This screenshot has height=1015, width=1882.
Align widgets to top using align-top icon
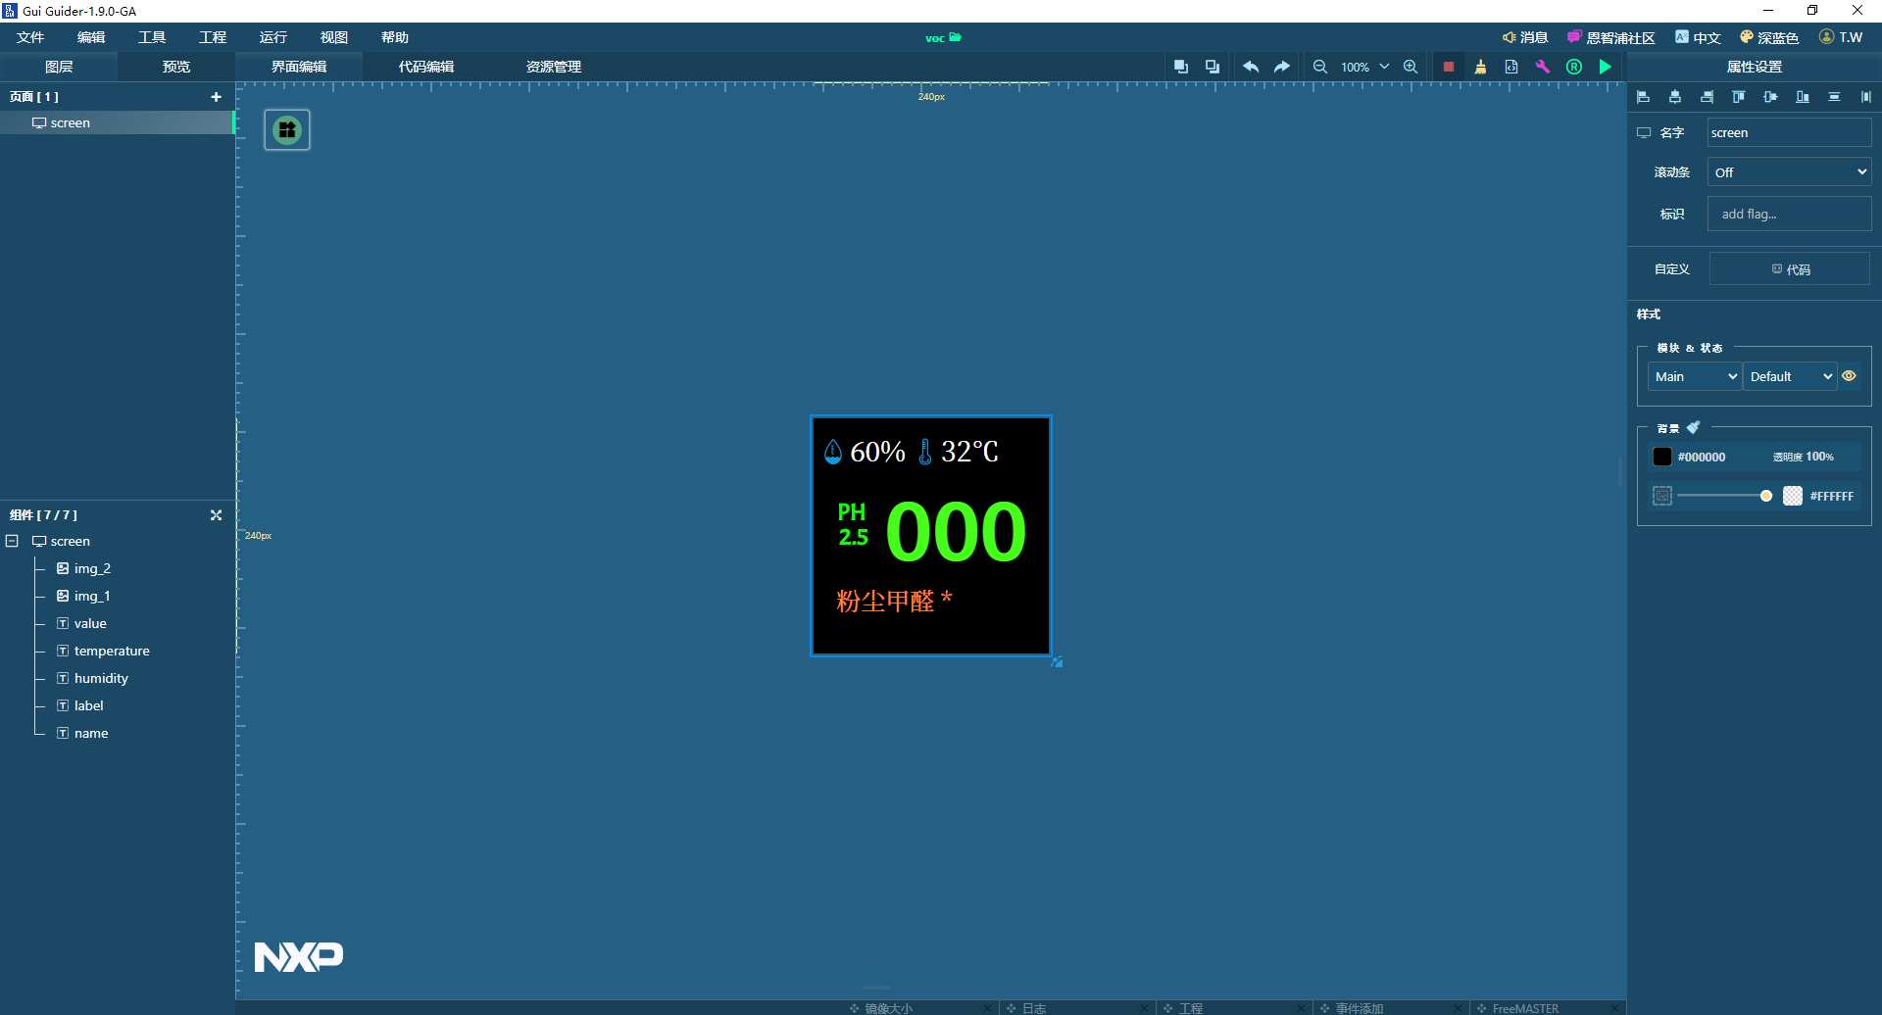1738,96
